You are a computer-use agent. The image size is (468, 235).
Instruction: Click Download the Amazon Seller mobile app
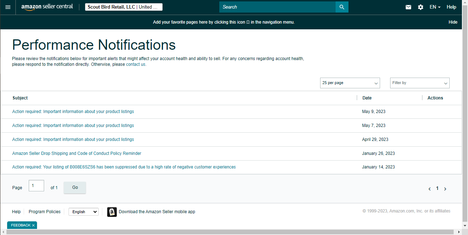click(x=157, y=212)
